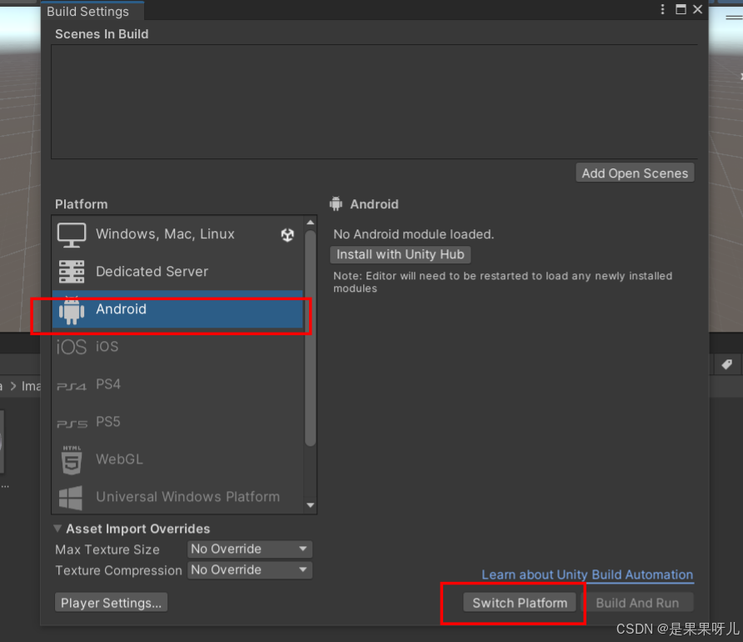
Task: Click the WebGL HTML5 shield icon
Action: 72,460
